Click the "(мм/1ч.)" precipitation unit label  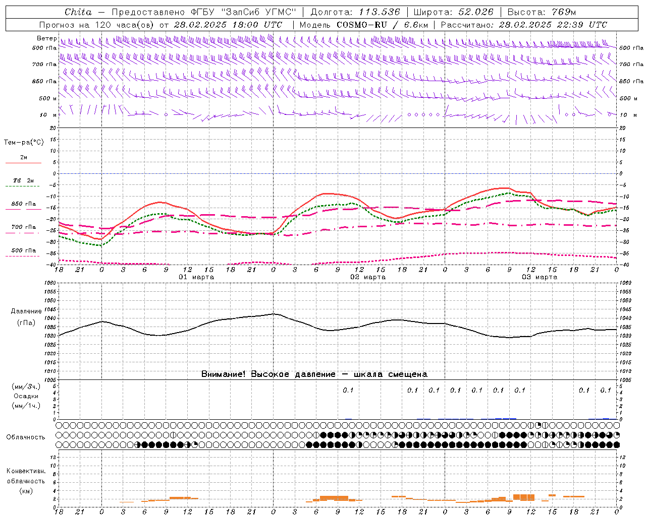click(26, 406)
